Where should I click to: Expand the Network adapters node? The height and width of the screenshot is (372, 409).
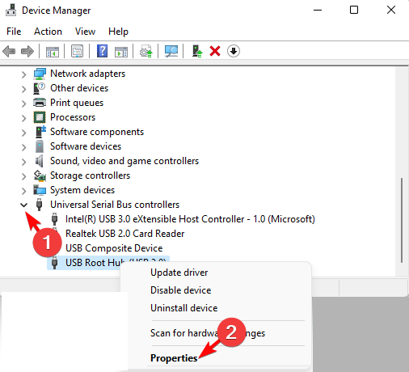tap(24, 74)
